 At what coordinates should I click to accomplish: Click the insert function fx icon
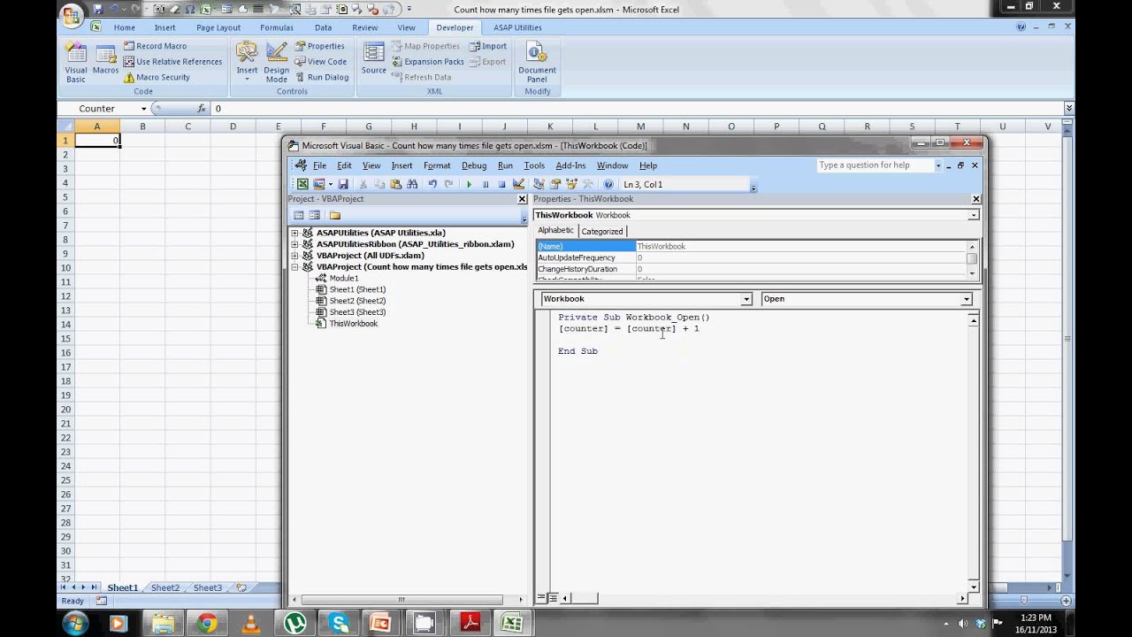click(x=202, y=108)
